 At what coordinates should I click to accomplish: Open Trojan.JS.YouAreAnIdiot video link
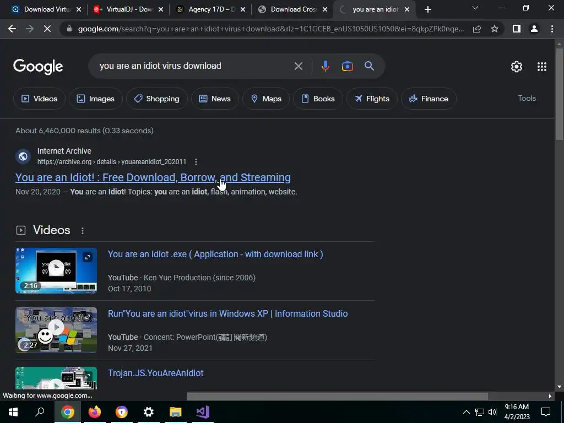point(156,373)
